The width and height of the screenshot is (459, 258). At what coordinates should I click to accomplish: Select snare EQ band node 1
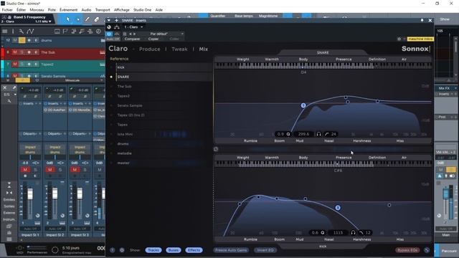[x=303, y=105]
